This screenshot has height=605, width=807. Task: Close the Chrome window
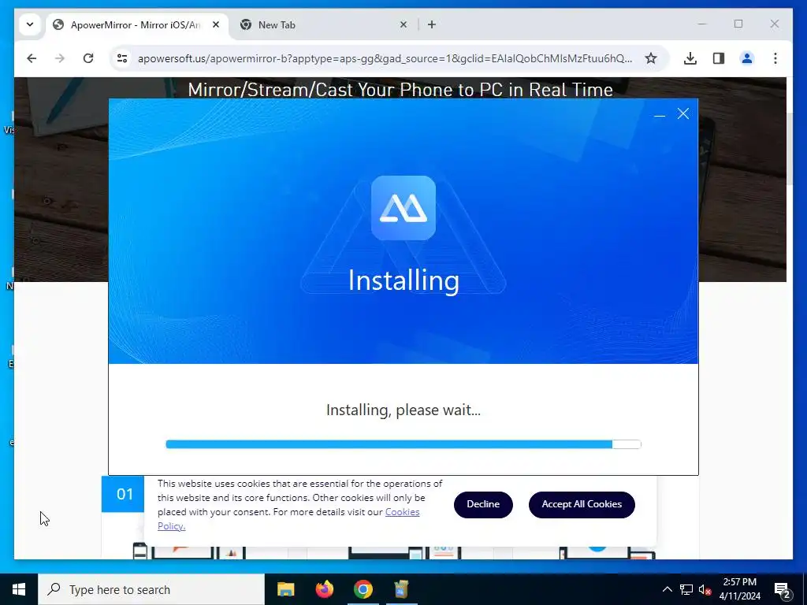(774, 24)
